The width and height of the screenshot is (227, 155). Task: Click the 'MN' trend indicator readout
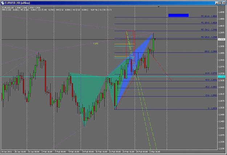(x=10, y=10)
